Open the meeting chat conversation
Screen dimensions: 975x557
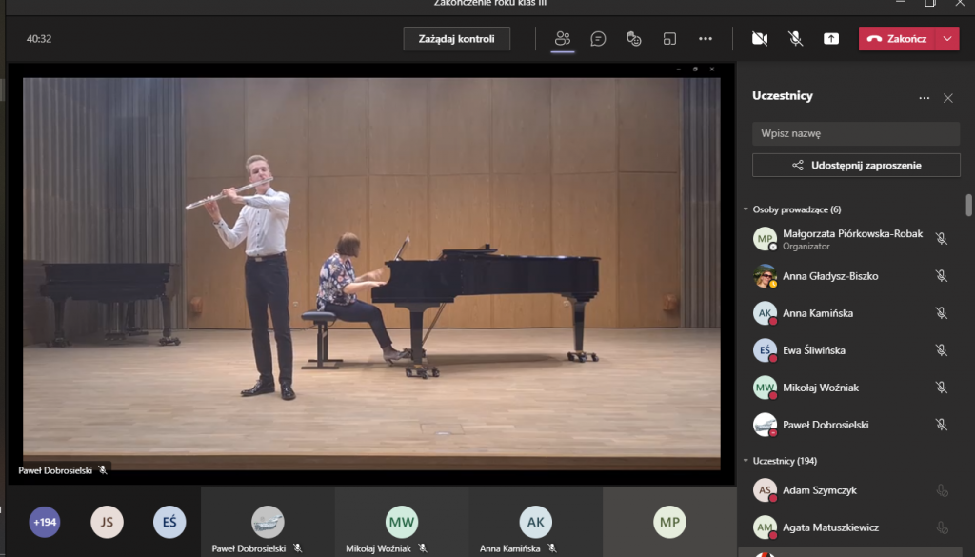598,39
